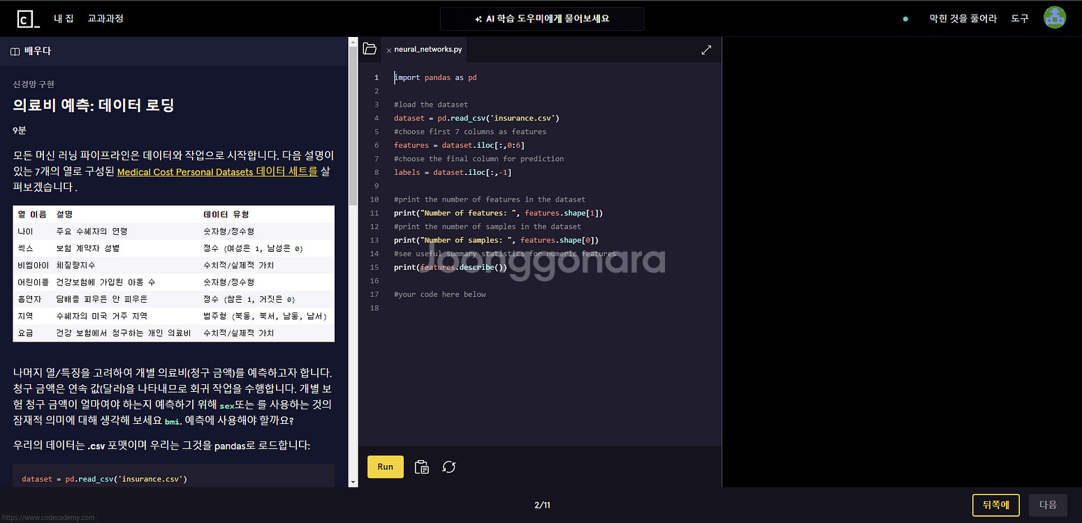Viewport: 1082px width, 523px height.
Task: Click the 나이 row in the table
Action: click(x=174, y=232)
